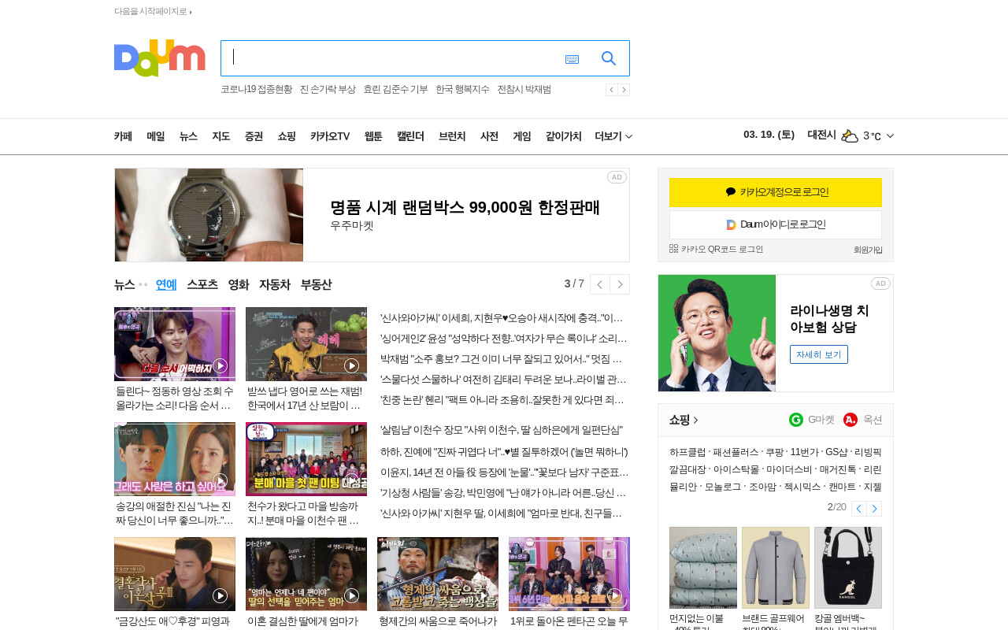Select the 부동산 news tab
The image size is (1008, 630).
(316, 284)
